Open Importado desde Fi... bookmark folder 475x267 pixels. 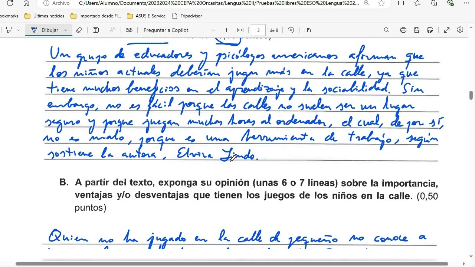[96, 16]
